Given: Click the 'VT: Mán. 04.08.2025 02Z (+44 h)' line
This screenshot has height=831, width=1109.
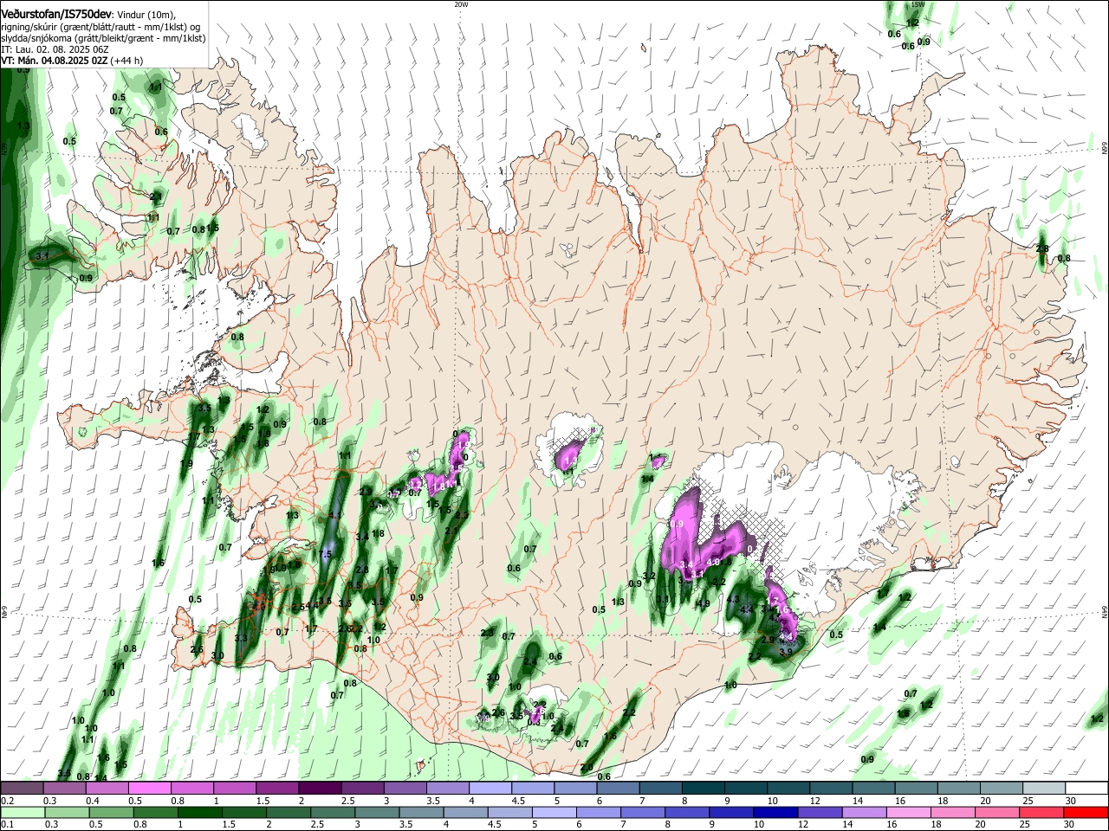Looking at the screenshot, I should [72, 61].
